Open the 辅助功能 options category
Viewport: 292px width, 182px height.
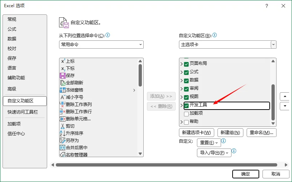[x=25, y=77]
